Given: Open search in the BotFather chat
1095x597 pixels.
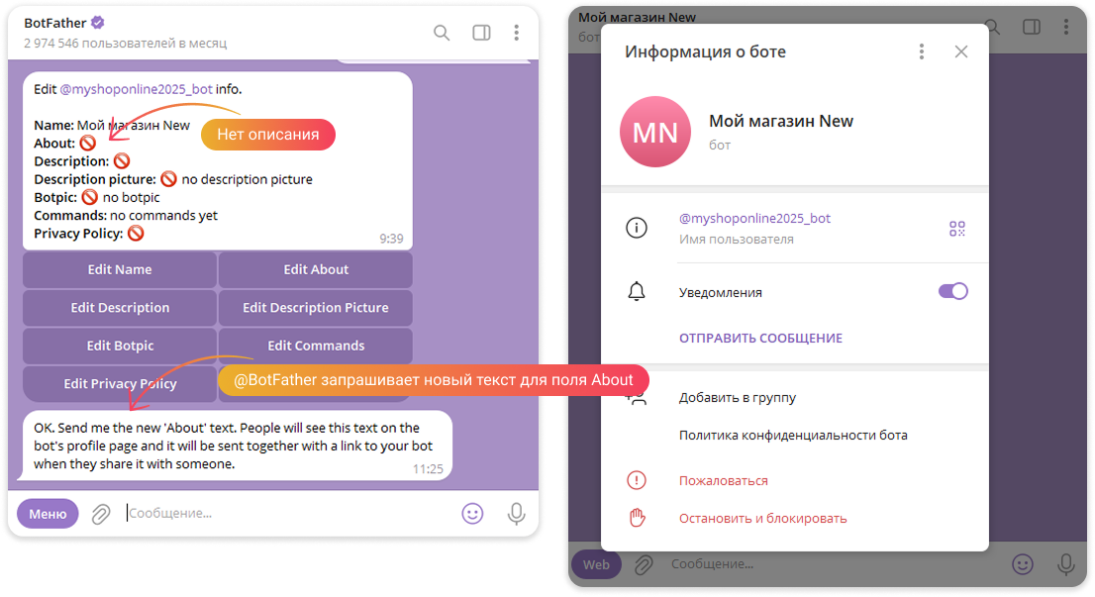Looking at the screenshot, I should [442, 33].
